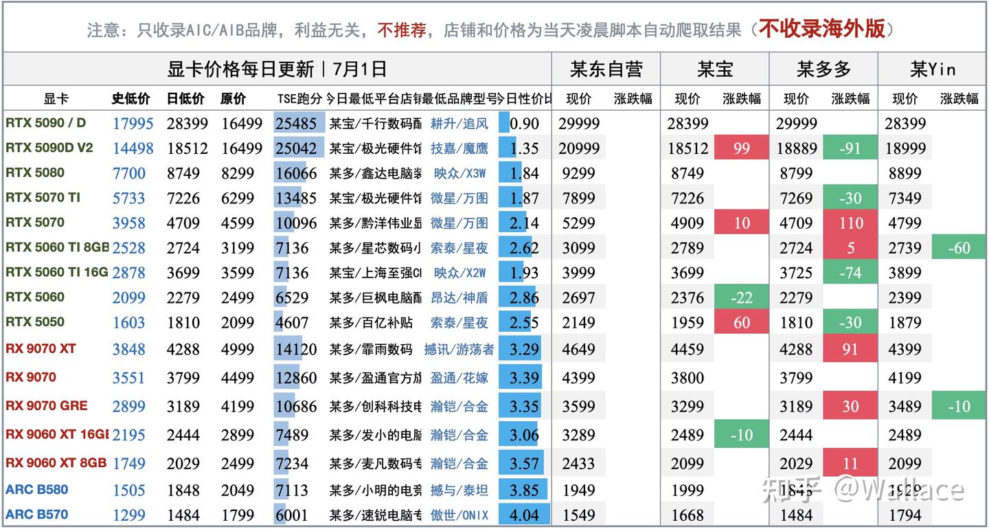Click the TSE score '25485'
This screenshot has width=989, height=529.
296,124
